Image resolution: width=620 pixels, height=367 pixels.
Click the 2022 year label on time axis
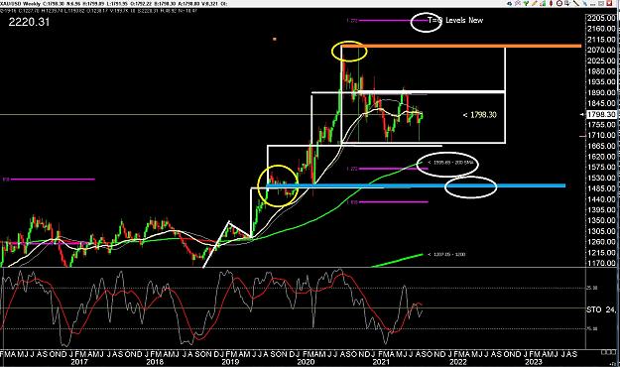(458, 362)
